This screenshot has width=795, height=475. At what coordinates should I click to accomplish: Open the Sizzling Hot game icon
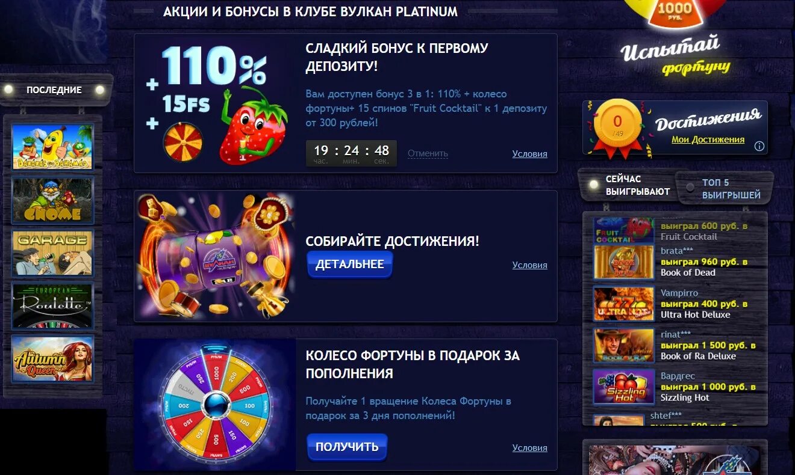[x=624, y=387]
